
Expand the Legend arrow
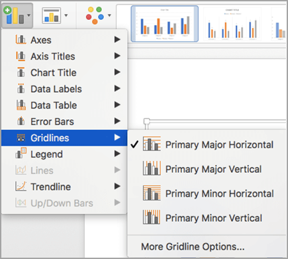(117, 154)
